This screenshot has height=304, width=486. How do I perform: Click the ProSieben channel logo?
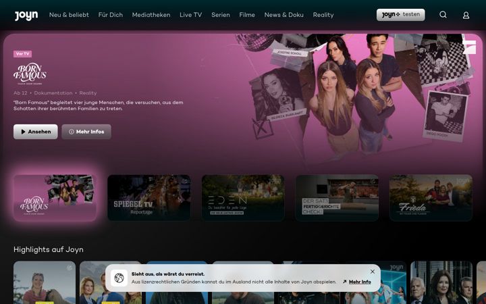click(x=469, y=47)
